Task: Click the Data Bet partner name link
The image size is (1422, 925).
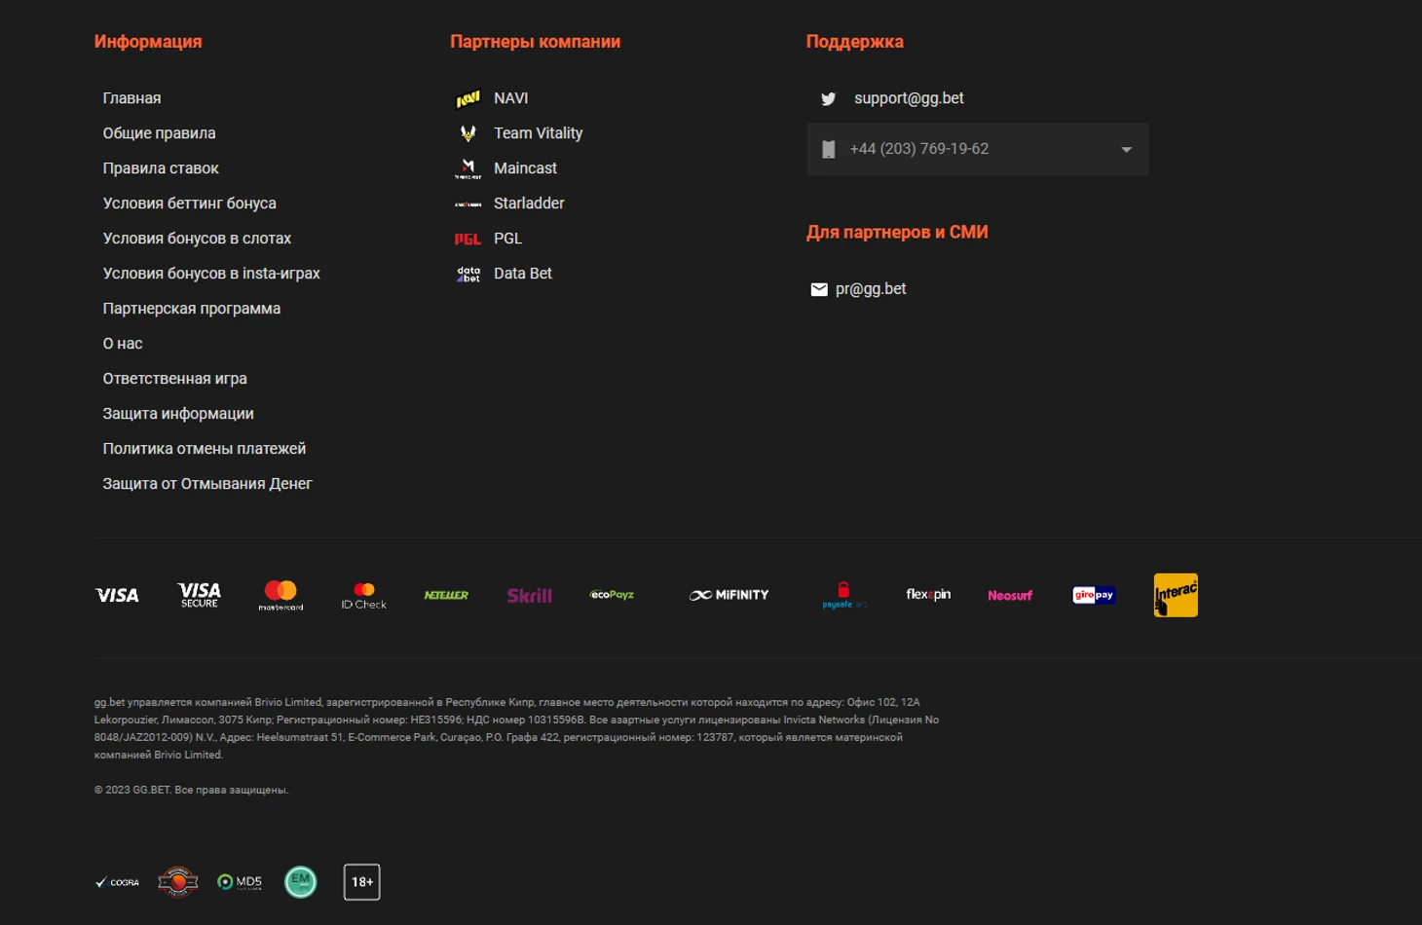Action: (523, 274)
